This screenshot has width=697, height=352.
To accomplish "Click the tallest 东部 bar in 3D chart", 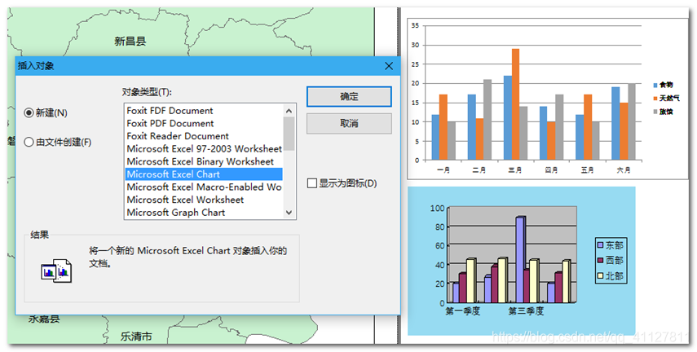I will click(521, 260).
